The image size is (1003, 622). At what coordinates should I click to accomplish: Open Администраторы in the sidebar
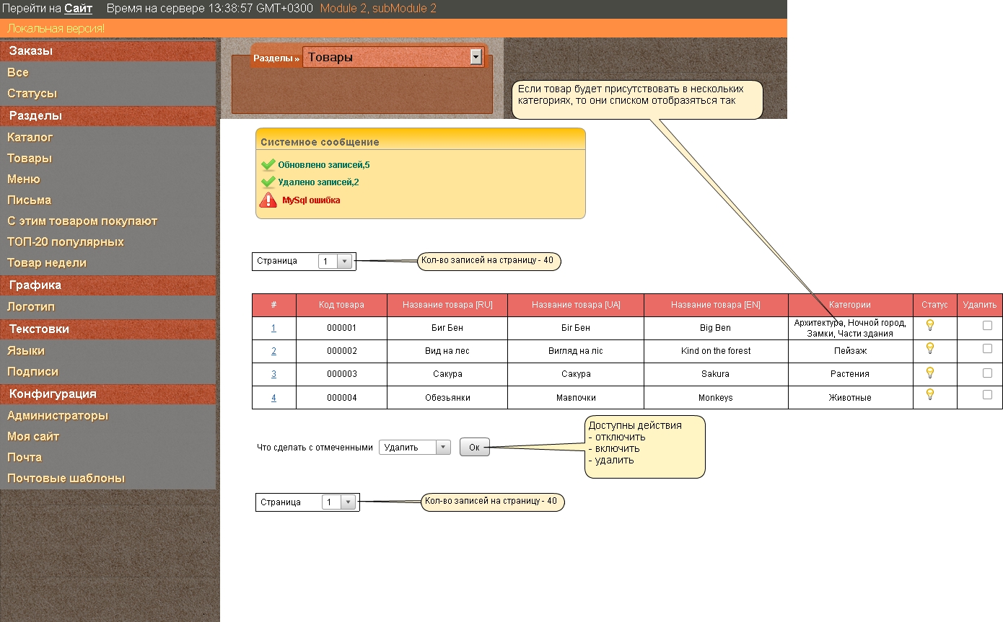[58, 415]
